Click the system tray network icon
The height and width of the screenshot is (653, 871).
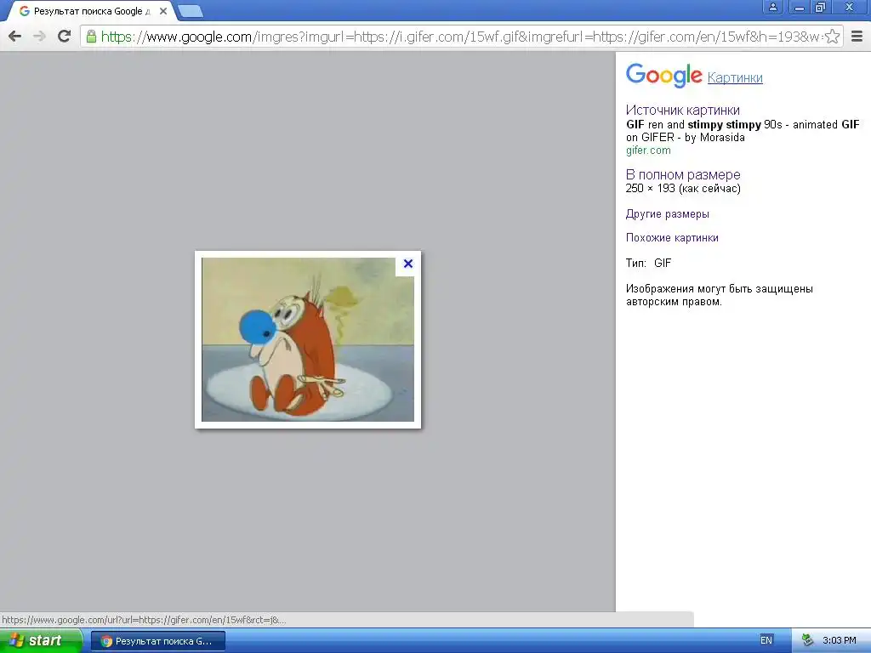(807, 641)
